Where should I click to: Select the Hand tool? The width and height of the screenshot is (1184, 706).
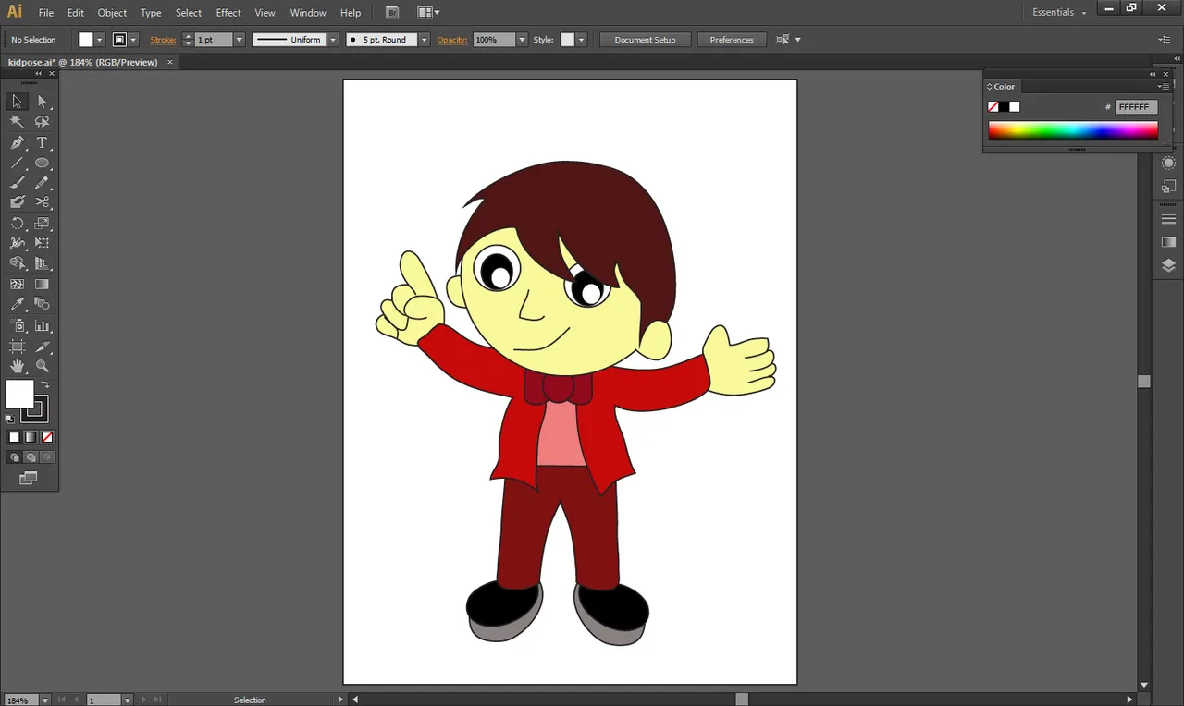[x=17, y=366]
